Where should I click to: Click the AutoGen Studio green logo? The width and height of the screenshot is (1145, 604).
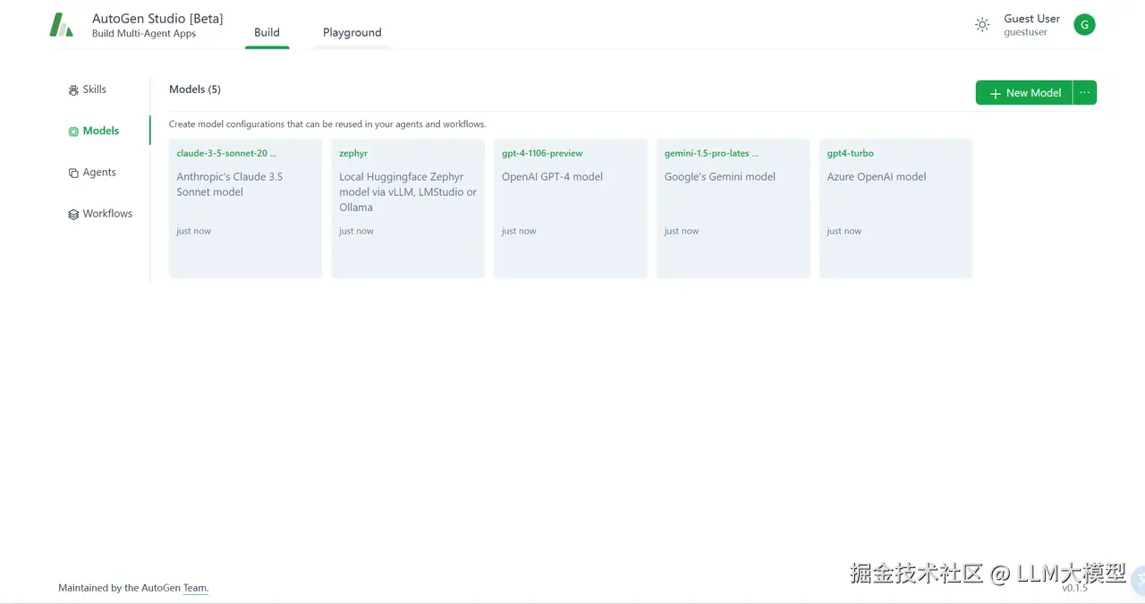click(61, 25)
